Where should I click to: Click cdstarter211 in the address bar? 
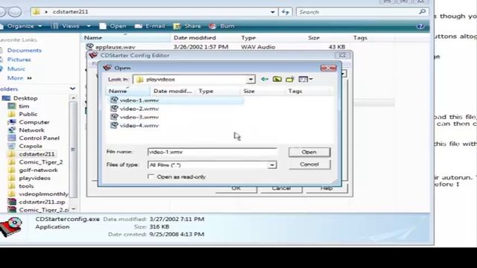pyautogui.click(x=70, y=12)
